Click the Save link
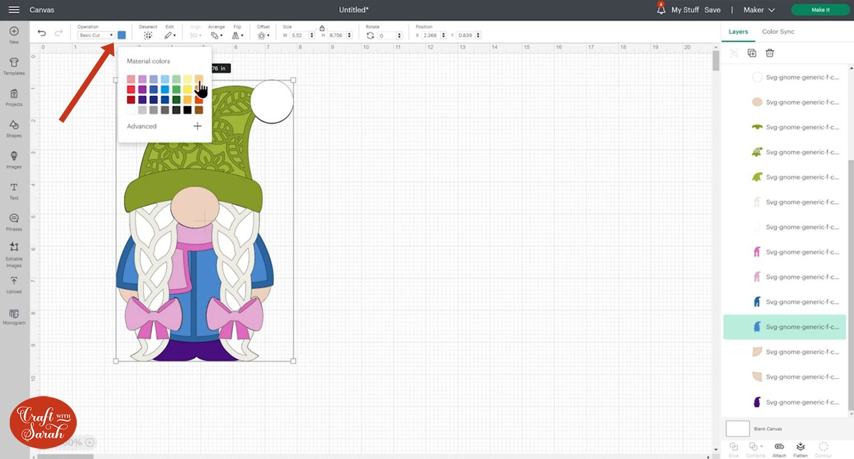The width and height of the screenshot is (854, 459). coord(712,10)
